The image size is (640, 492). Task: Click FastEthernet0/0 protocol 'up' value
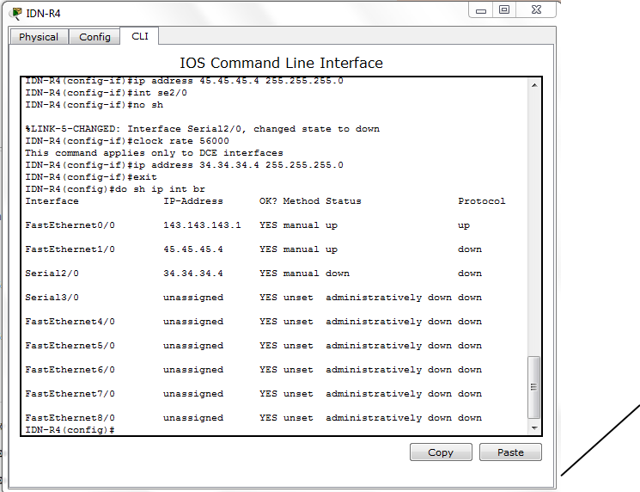point(464,225)
